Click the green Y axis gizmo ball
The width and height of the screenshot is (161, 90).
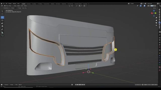click(x=155, y=13)
